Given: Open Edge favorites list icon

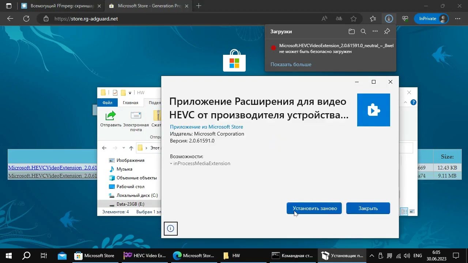Looking at the screenshot, I should coord(373,19).
